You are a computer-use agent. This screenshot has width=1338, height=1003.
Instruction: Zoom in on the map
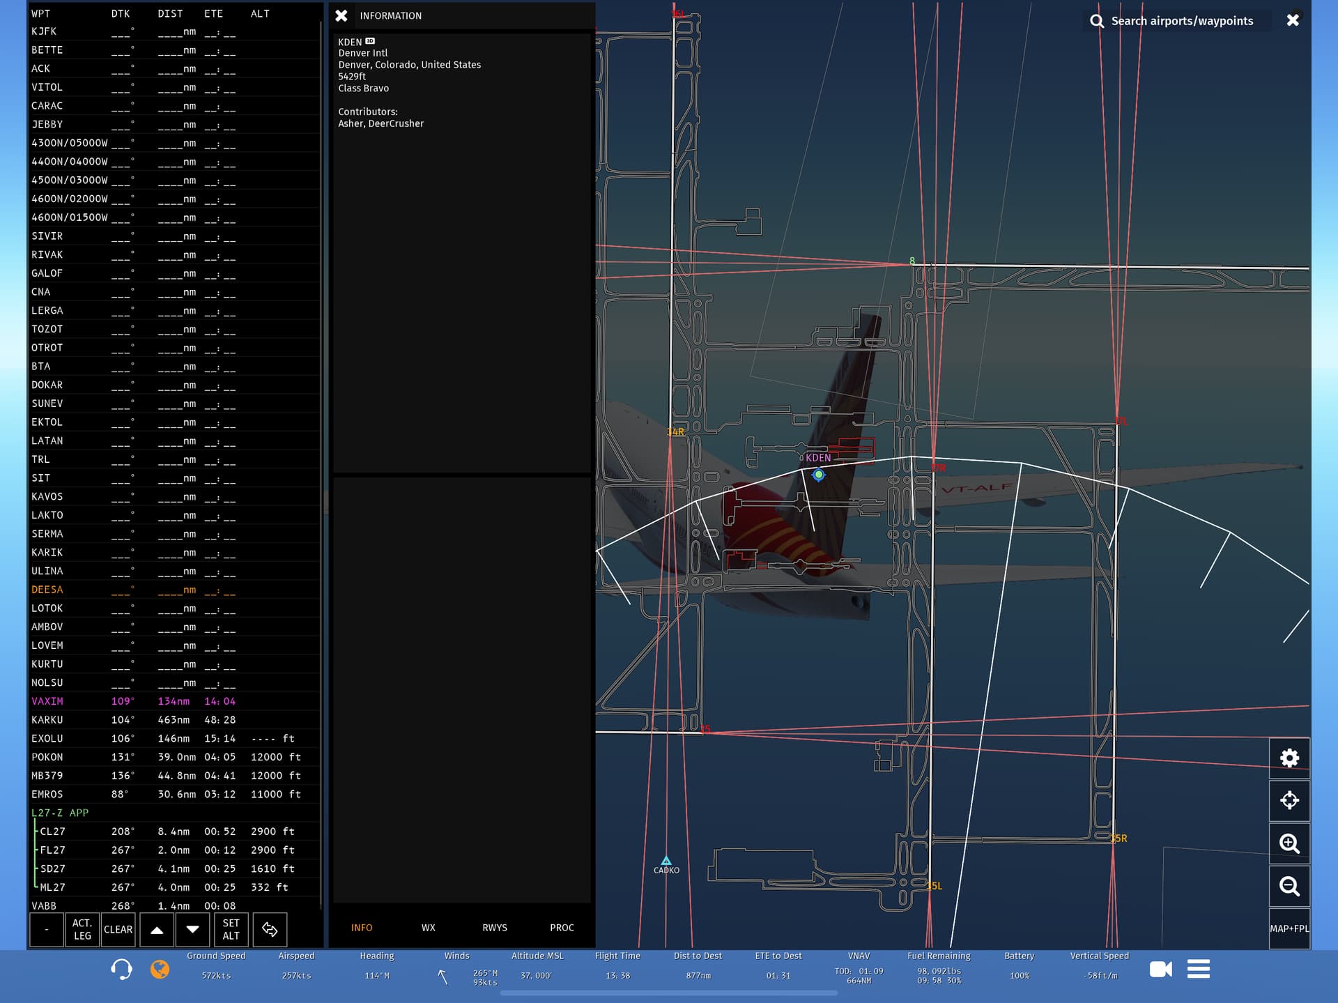point(1289,843)
